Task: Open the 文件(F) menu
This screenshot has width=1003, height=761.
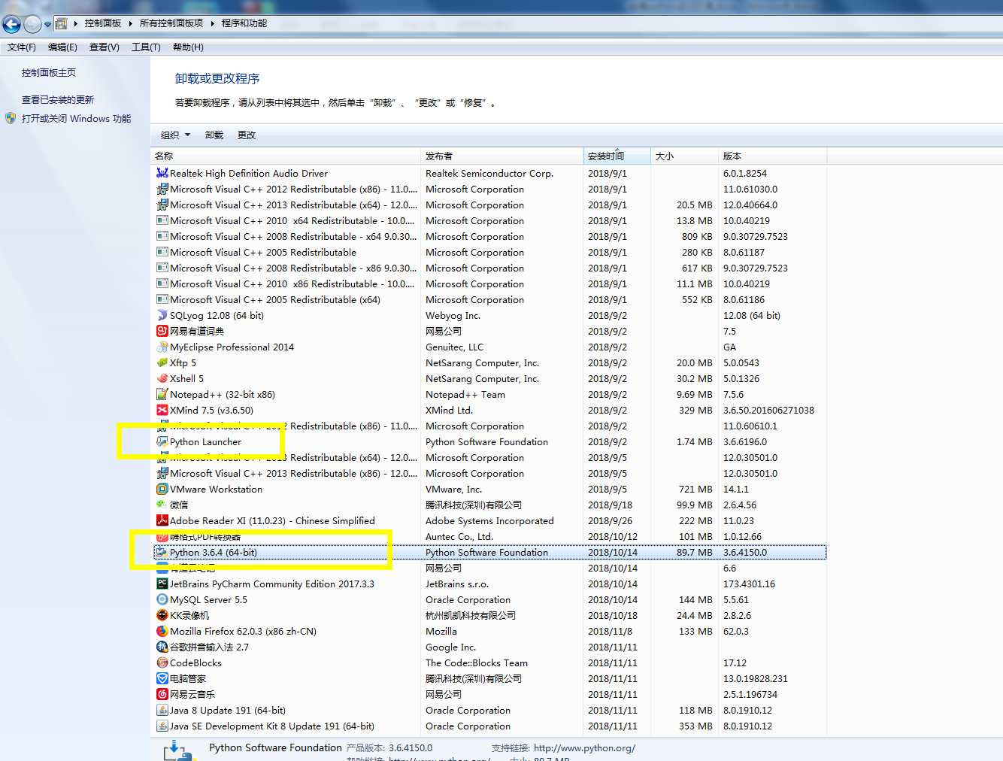Action: (x=22, y=47)
